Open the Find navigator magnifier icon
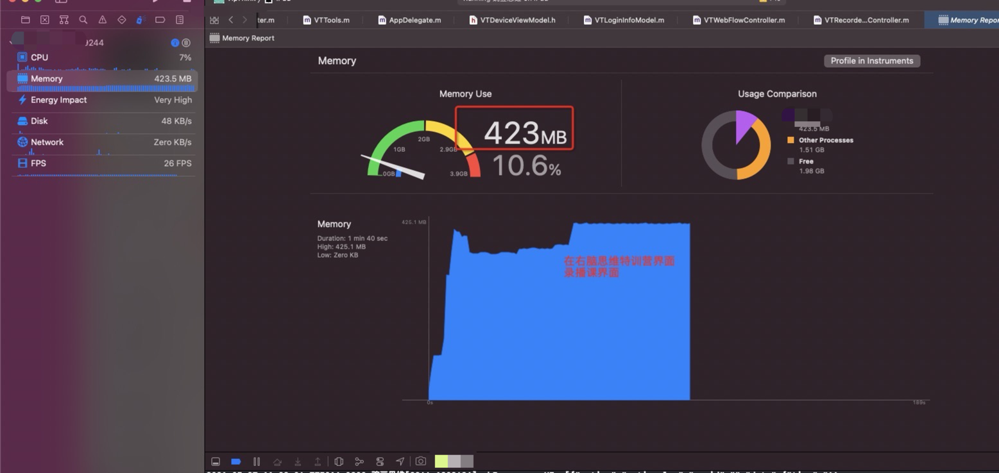999x473 pixels. pyautogui.click(x=83, y=20)
